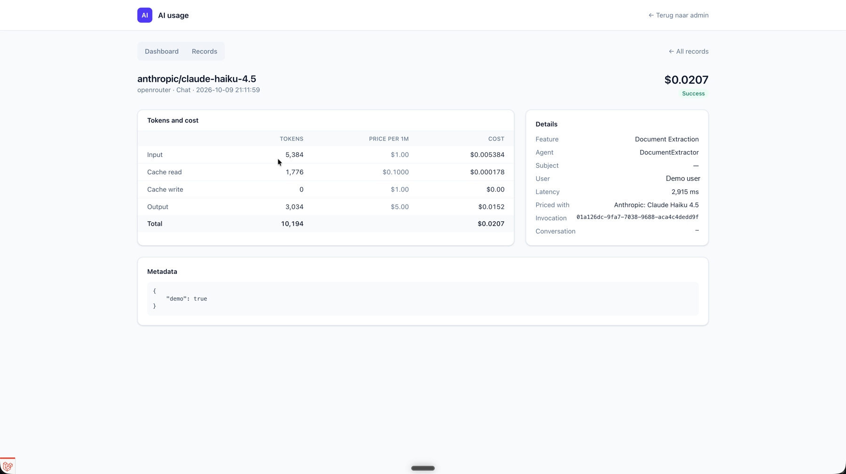The width and height of the screenshot is (846, 474).
Task: Click the Tokens and cost heading
Action: (172, 120)
